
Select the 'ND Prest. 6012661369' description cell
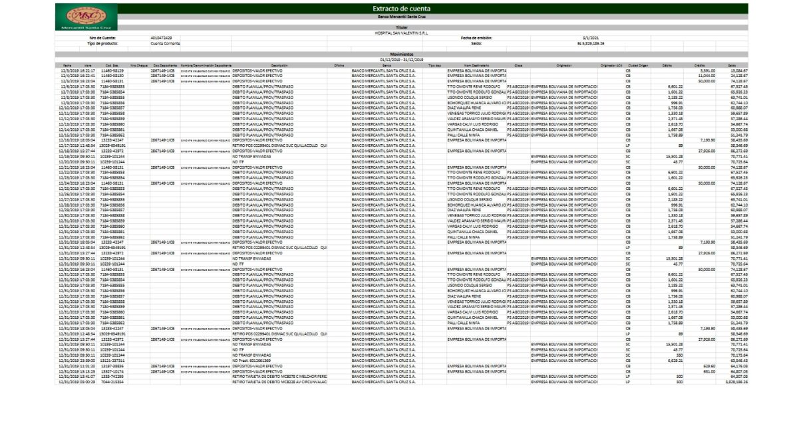click(x=251, y=361)
